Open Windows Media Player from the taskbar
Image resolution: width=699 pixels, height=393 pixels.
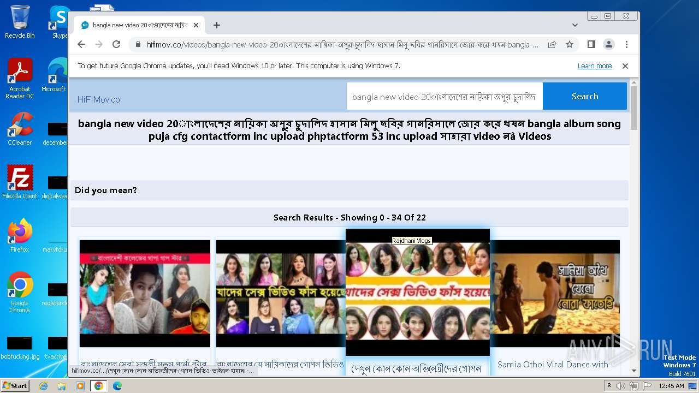(x=80, y=386)
